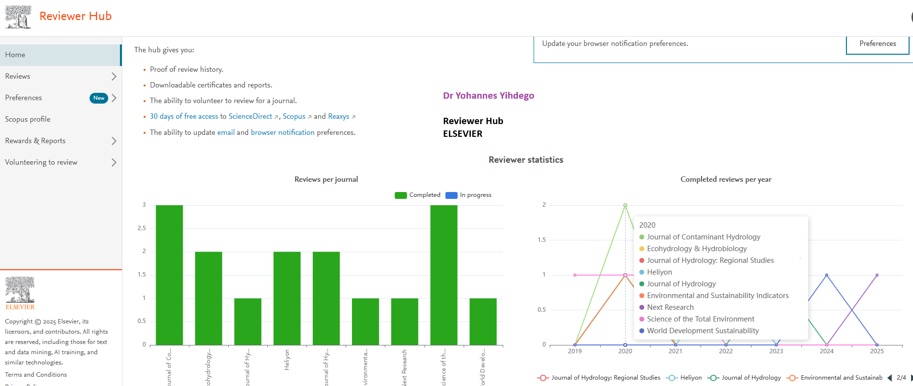
Task: Open Terms and Conditions link
Action: (x=36, y=375)
